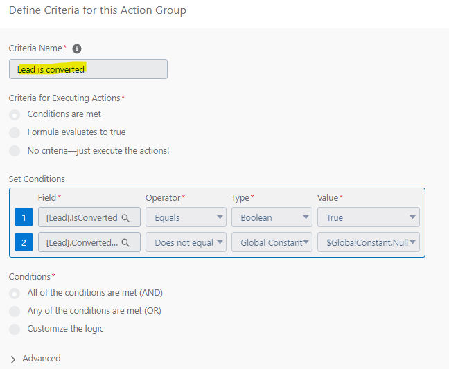The width and height of the screenshot is (449, 369).
Task: Select condition row number 1 badge
Action: click(x=24, y=217)
